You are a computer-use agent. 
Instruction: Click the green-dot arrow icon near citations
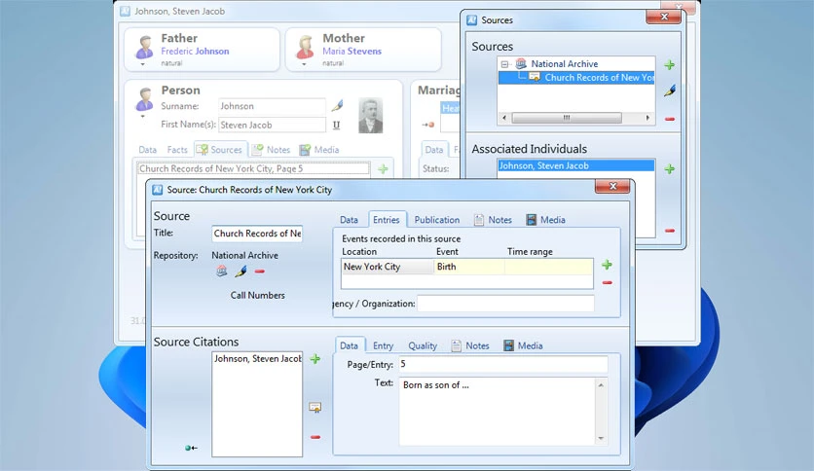click(x=191, y=448)
